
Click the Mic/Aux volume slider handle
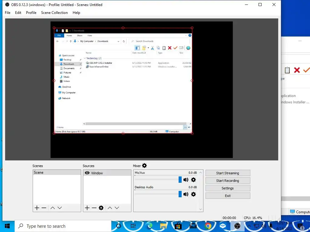click(x=180, y=179)
